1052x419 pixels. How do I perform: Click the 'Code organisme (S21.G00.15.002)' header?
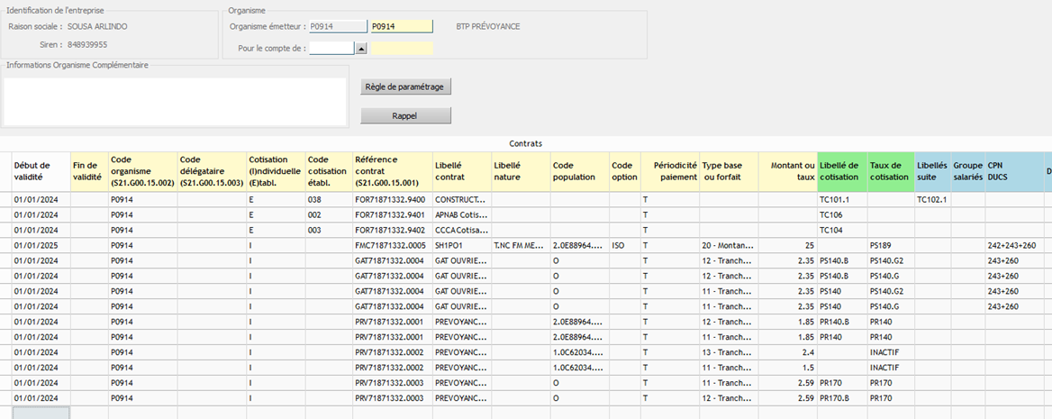pos(143,171)
